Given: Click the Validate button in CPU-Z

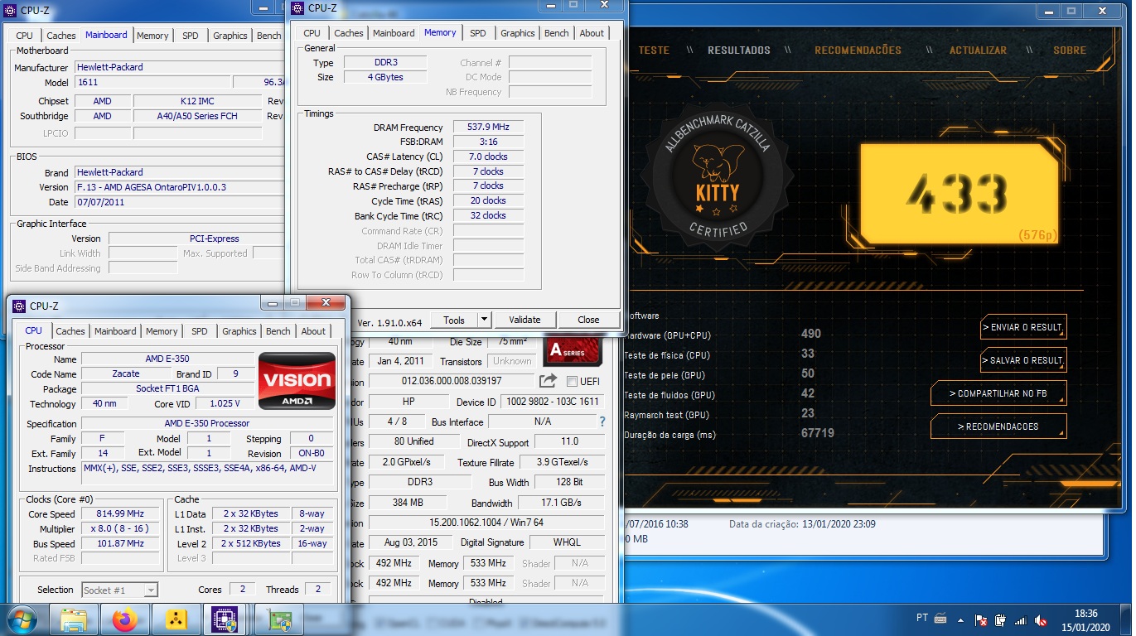Looking at the screenshot, I should [524, 320].
